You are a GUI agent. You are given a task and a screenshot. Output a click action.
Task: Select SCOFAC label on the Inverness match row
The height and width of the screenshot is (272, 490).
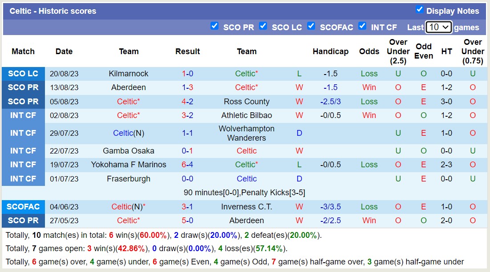point(23,206)
